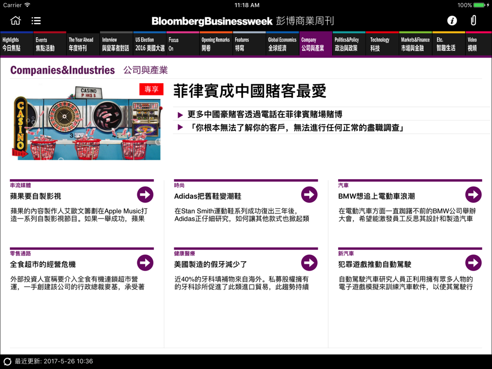This screenshot has width=492, height=369.
Task: Tap the 零售通路 category label
Action: 20,253
